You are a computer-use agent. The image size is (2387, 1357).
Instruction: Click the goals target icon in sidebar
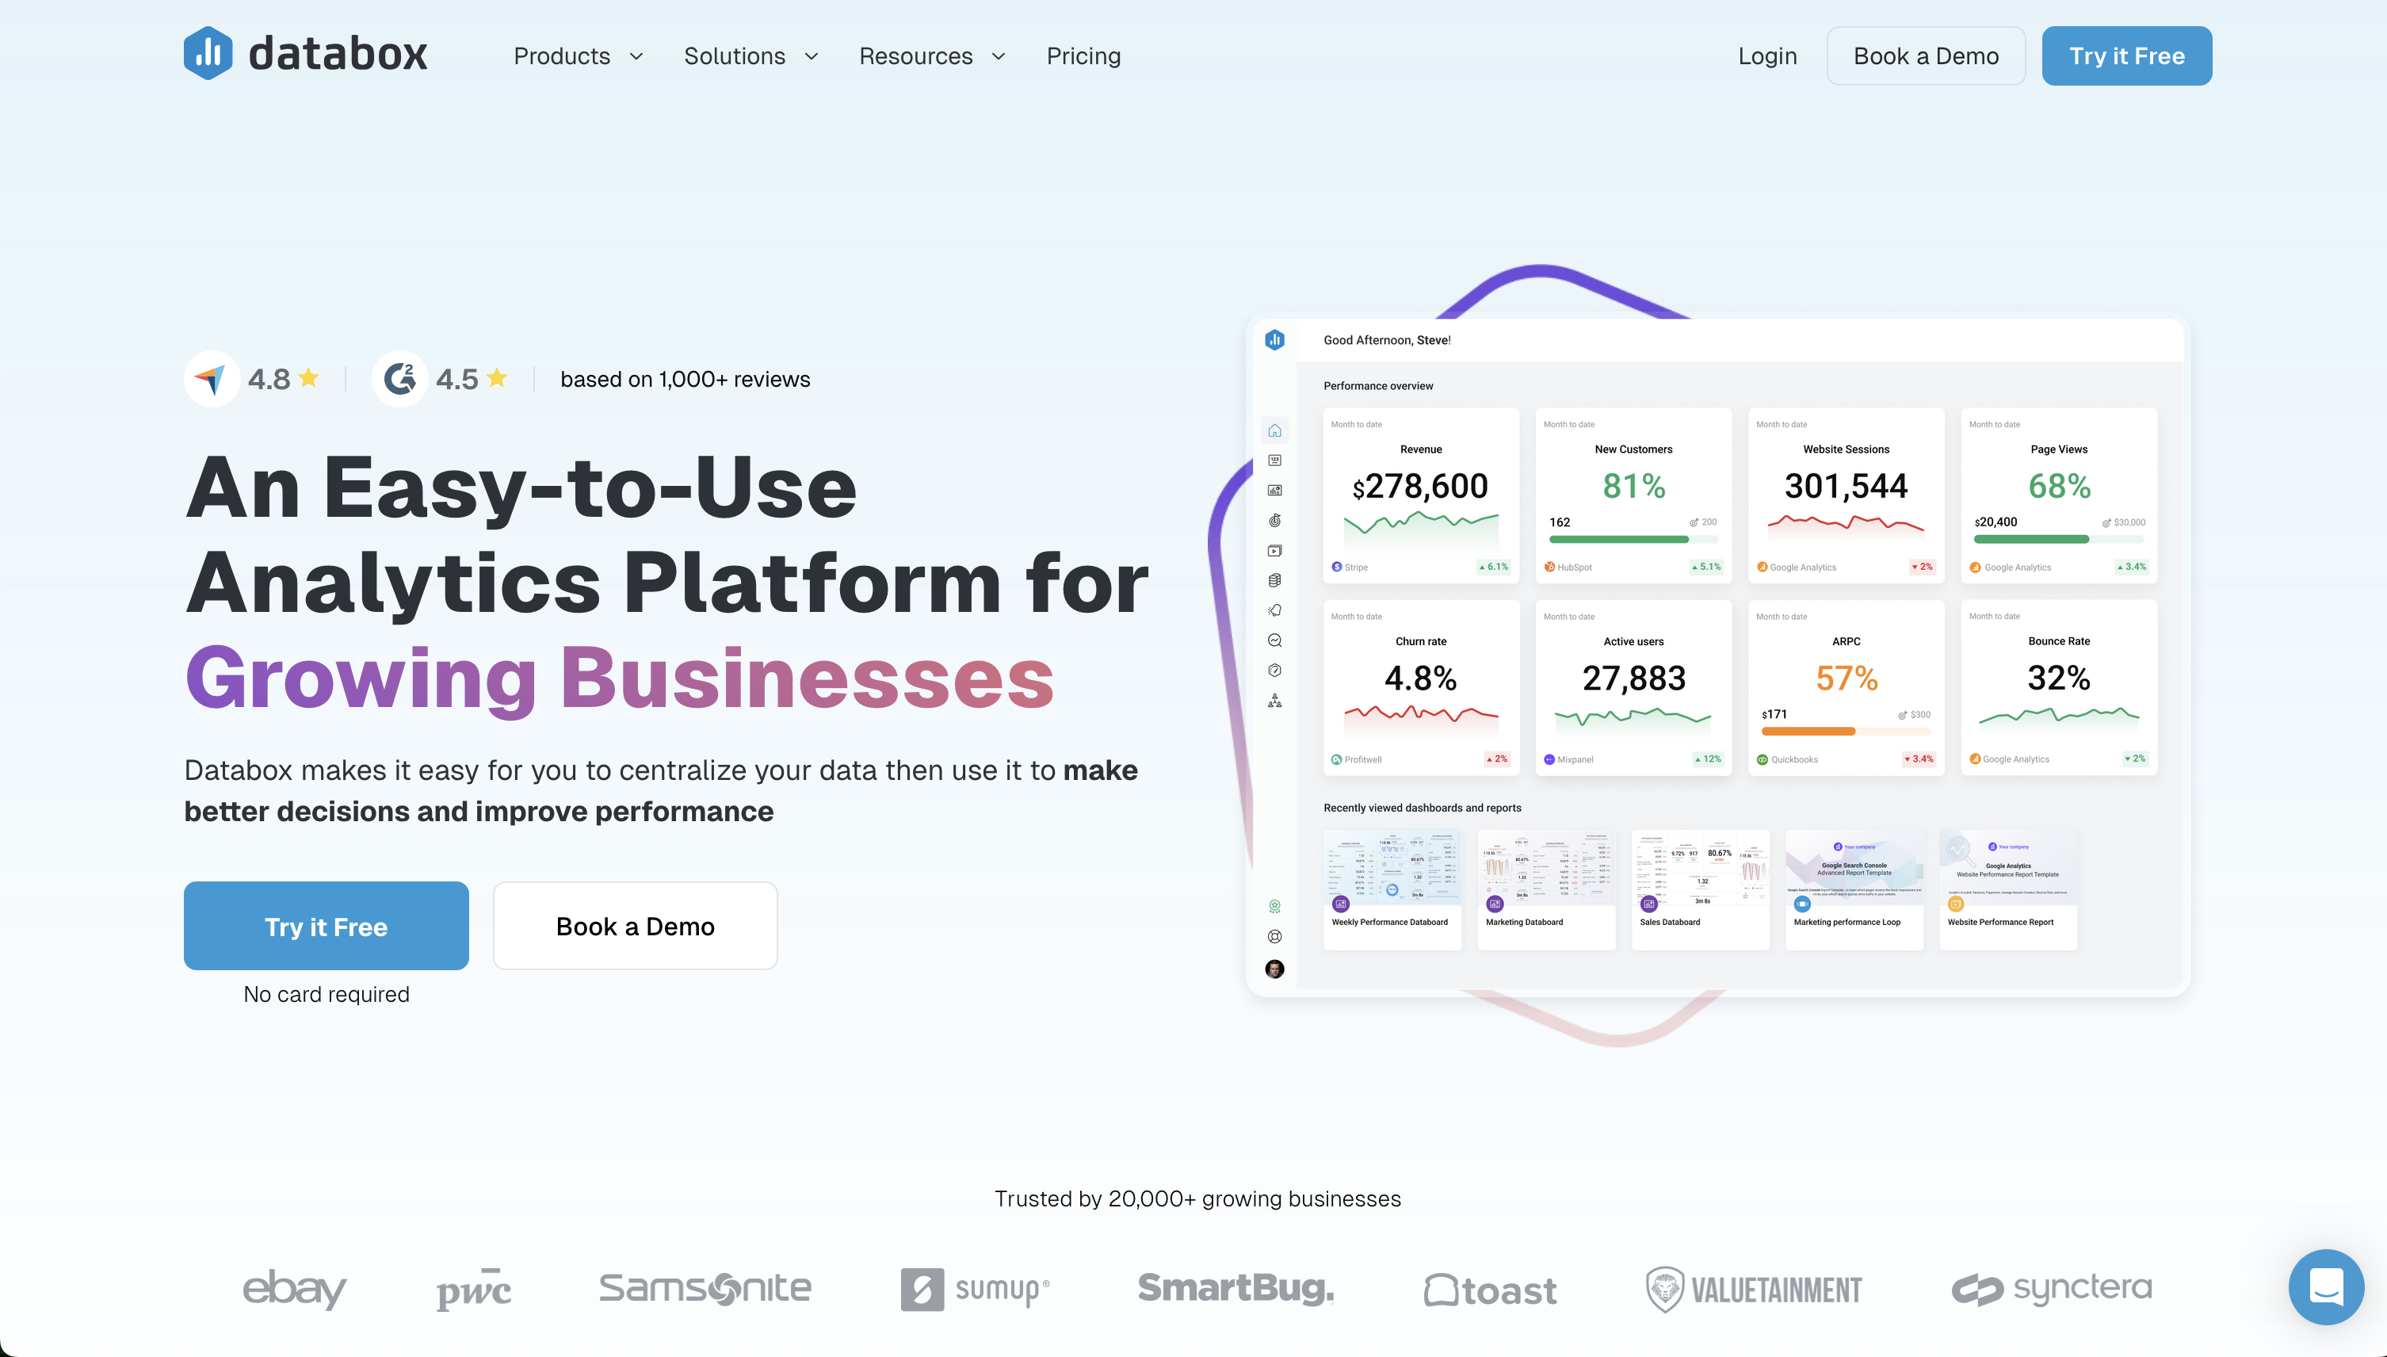pos(1274,520)
